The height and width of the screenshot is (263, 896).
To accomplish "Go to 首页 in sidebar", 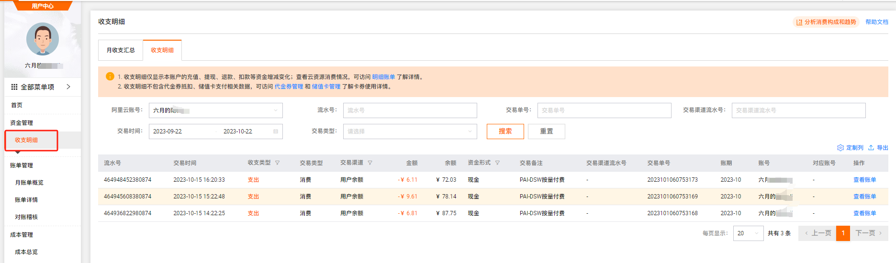I will click(x=17, y=105).
